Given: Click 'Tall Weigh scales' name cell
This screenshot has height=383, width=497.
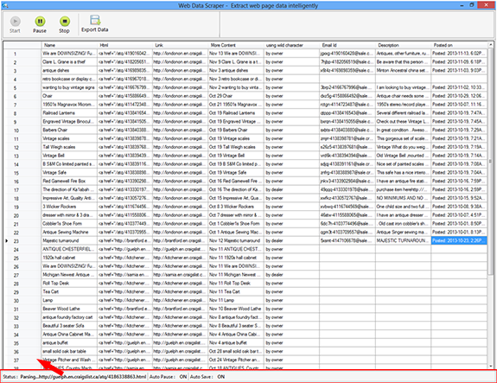Looking at the screenshot, I should click(x=69, y=147).
